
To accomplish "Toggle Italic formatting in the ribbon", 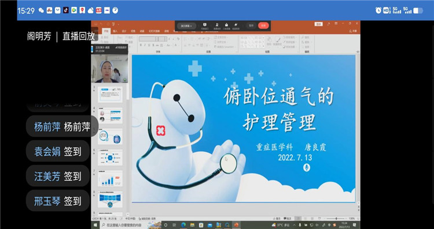I will click(x=145, y=45).
